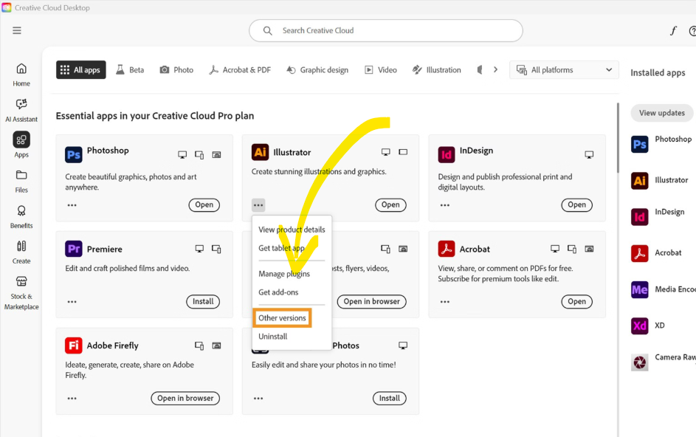
Task: Click the InDesign app icon in card
Action: [x=447, y=154]
